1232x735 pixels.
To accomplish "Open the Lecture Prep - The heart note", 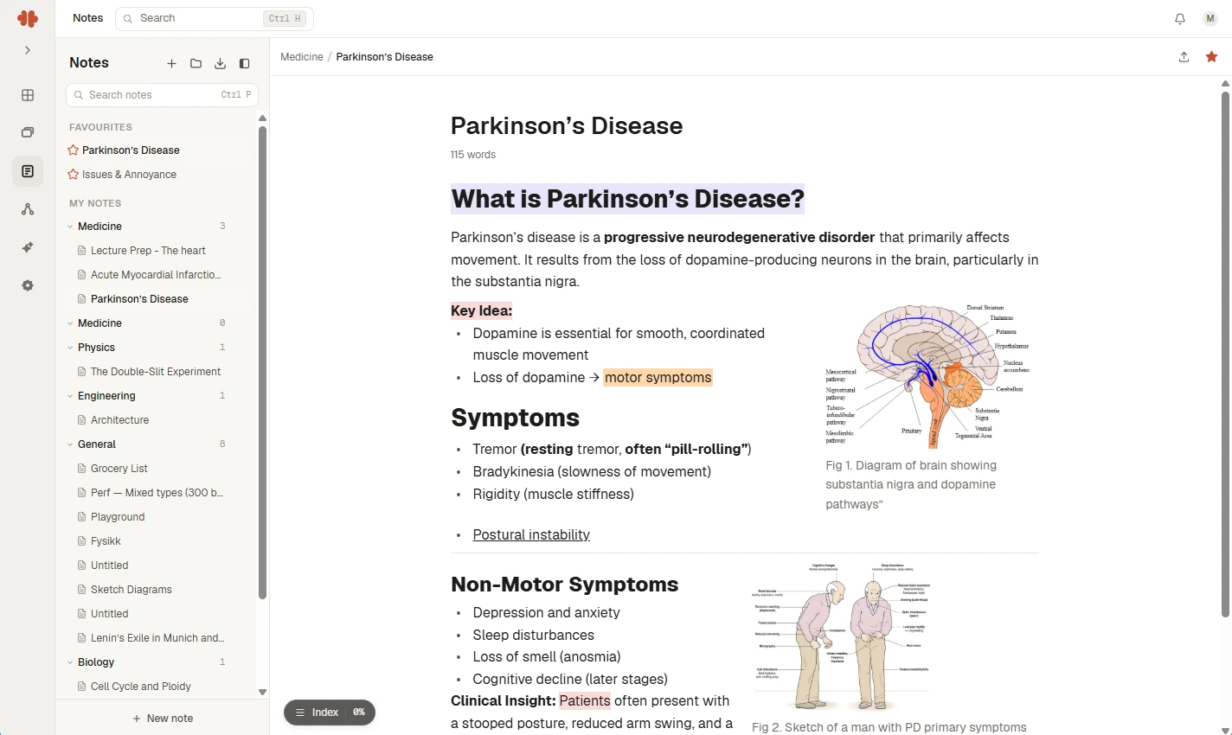I will pos(148,251).
